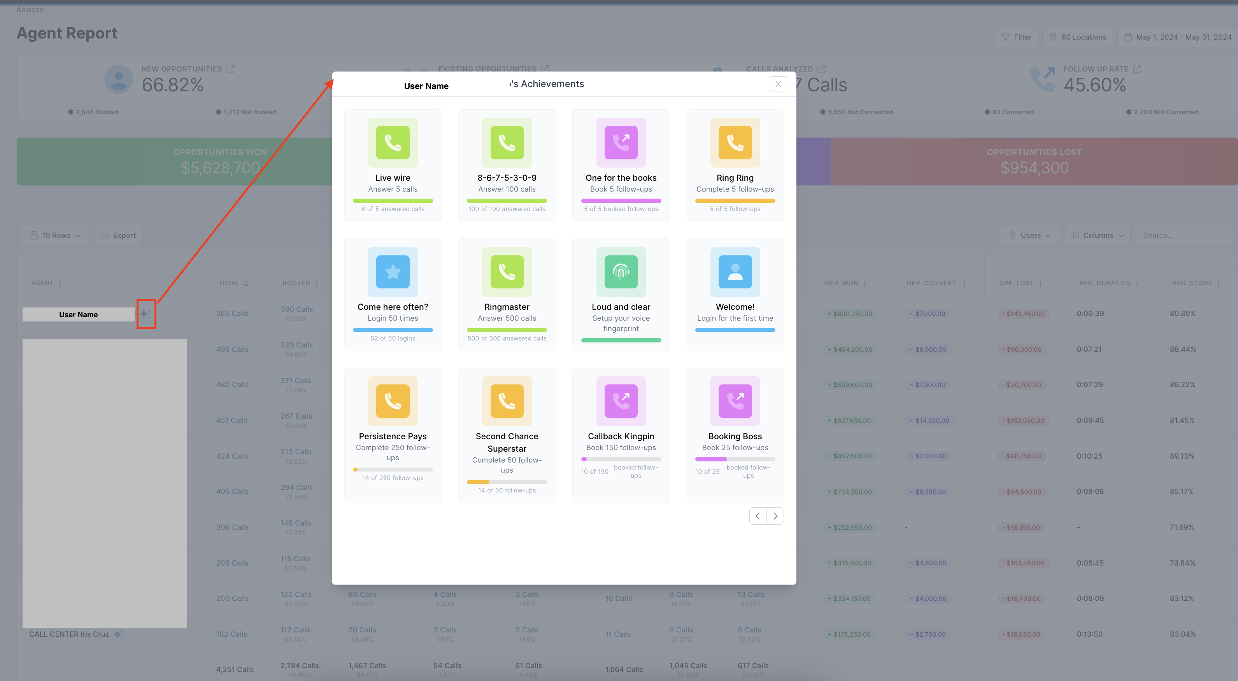Click sparkle achievements icon beside Iris Cruz
This screenshot has width=1238, height=681.
click(x=118, y=634)
